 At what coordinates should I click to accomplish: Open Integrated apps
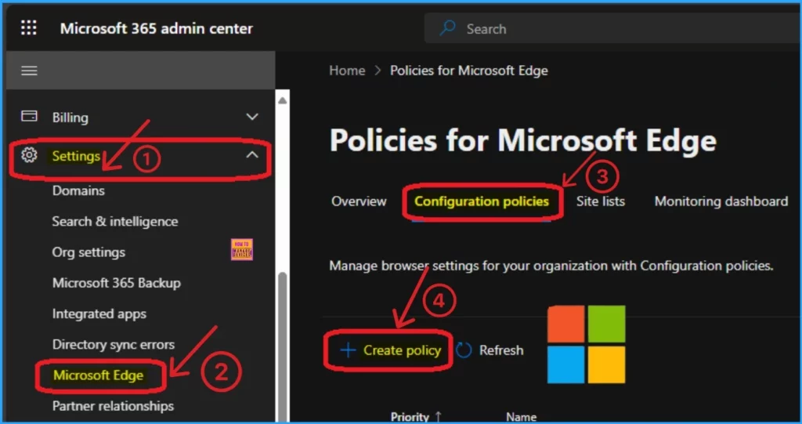(x=99, y=313)
